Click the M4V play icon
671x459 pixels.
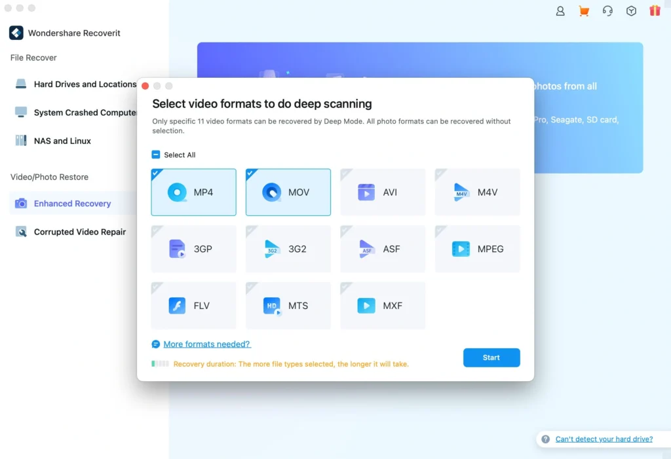click(461, 193)
